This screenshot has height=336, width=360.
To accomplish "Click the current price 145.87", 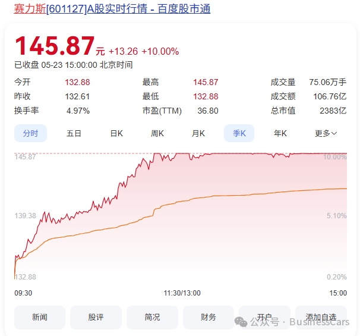I will [55, 46].
